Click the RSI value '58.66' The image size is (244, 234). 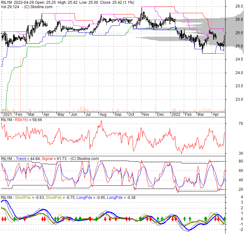37,120
